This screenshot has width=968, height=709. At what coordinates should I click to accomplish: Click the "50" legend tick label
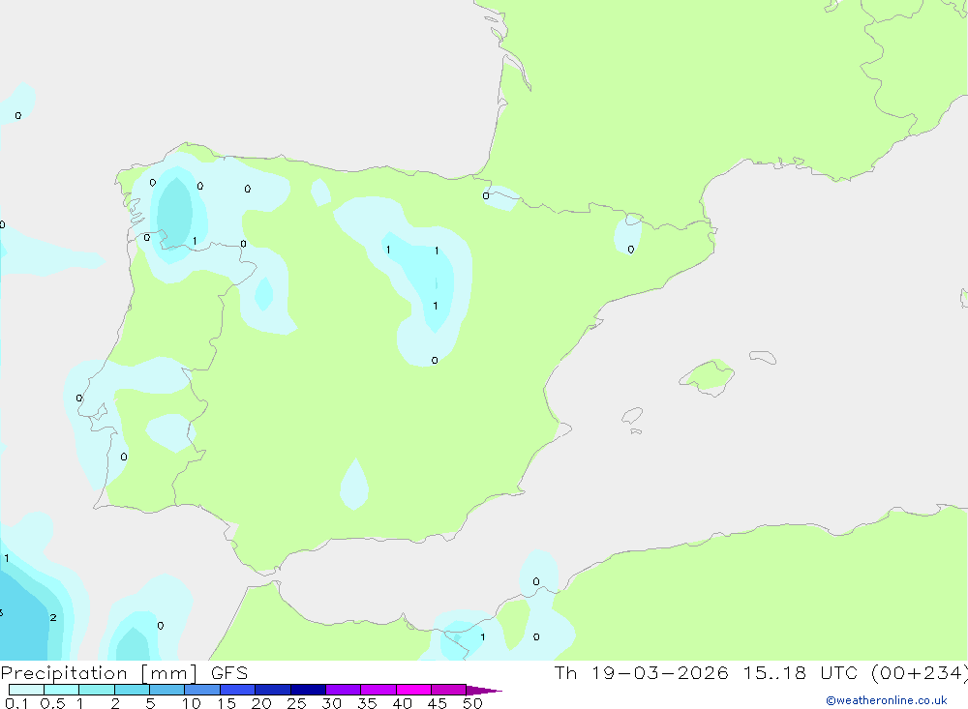pyautogui.click(x=472, y=703)
